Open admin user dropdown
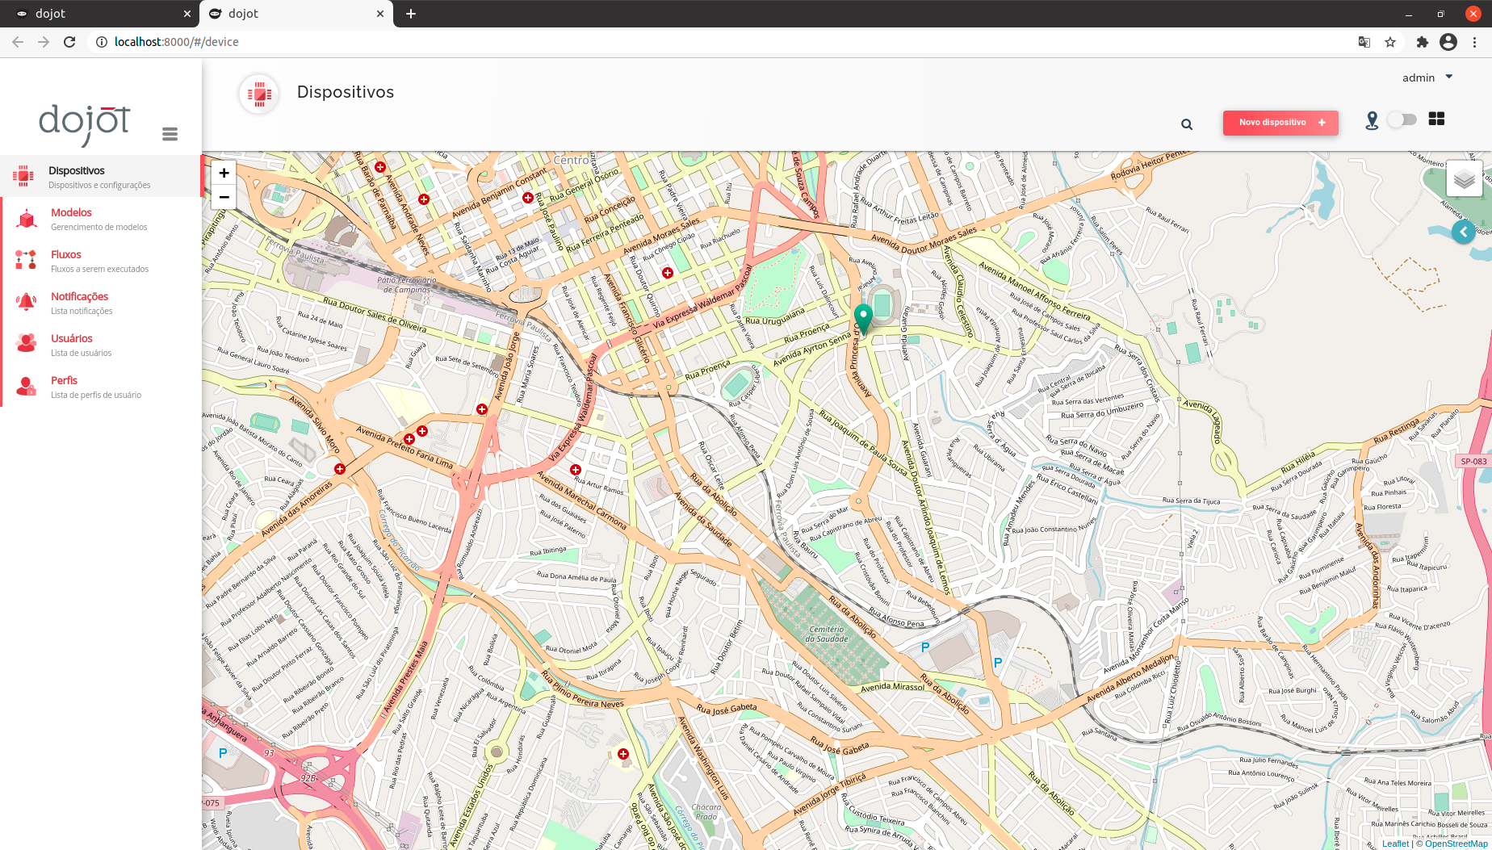Viewport: 1492px width, 850px height. [x=1427, y=77]
